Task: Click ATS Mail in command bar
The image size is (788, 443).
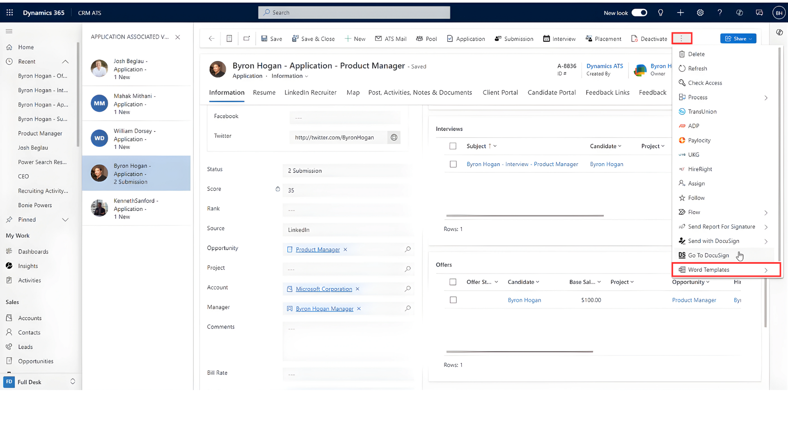Action: [391, 39]
